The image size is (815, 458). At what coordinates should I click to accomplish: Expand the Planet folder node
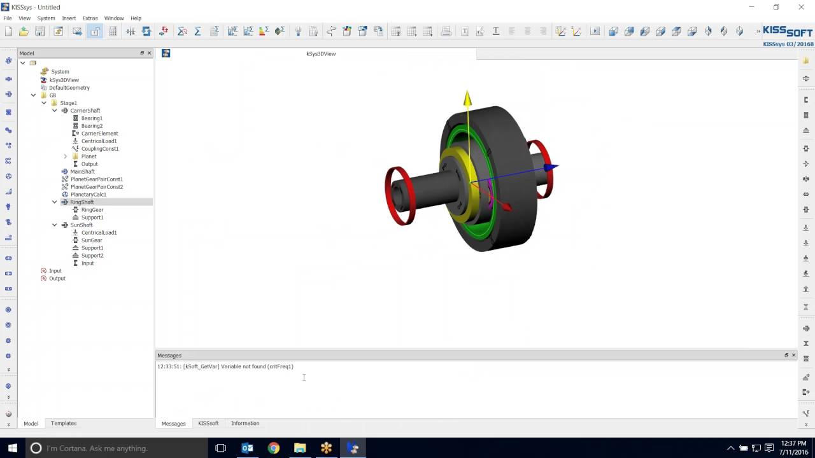[65, 156]
